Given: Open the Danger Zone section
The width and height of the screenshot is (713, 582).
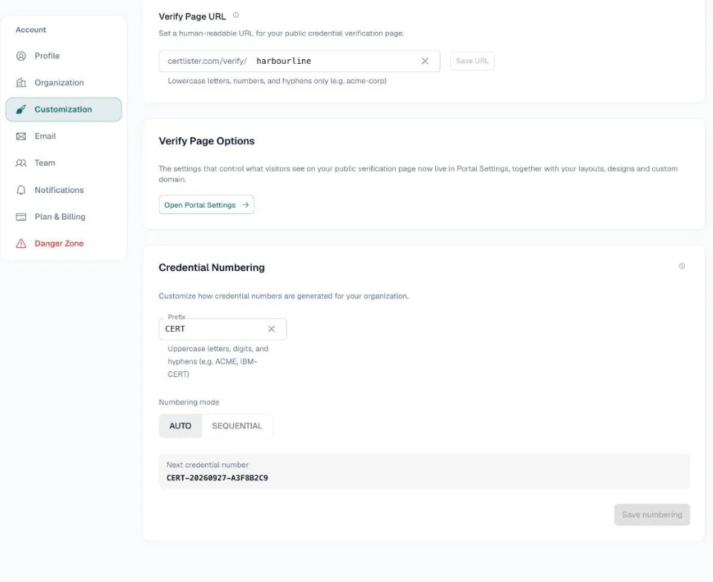Looking at the screenshot, I should [x=64, y=243].
